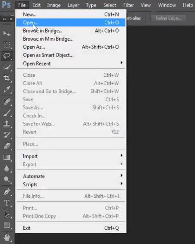The image size is (195, 244).
Task: Expand the Open Recent submenu
Action: pyautogui.click(x=71, y=63)
